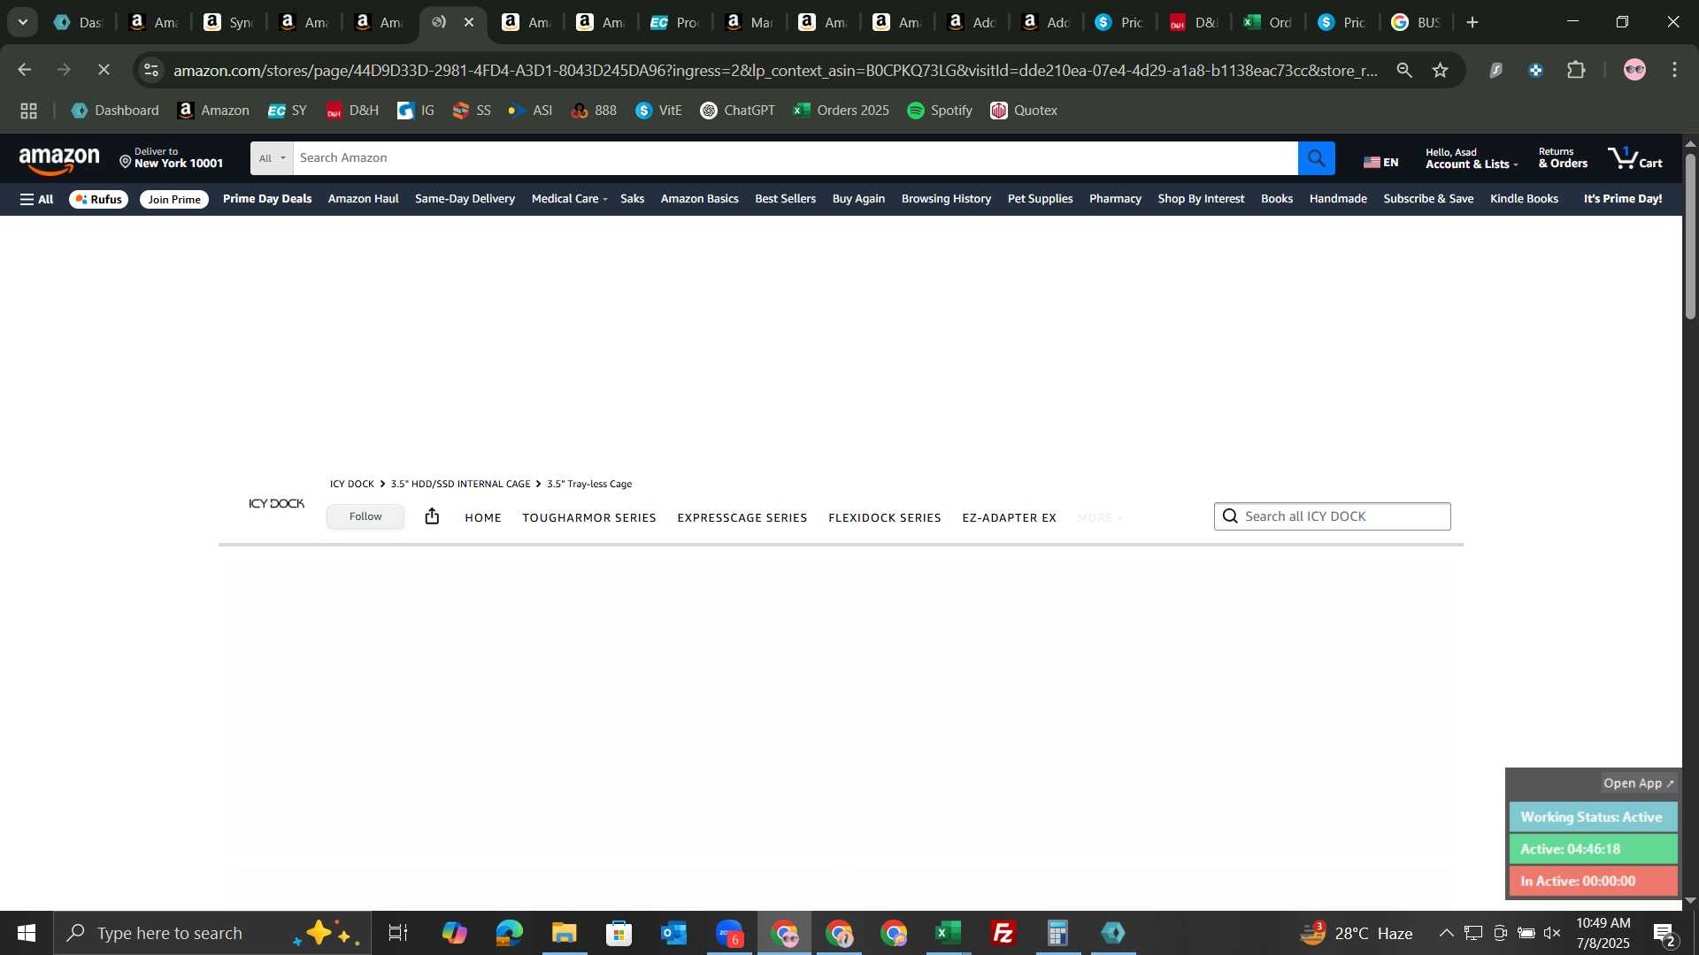Open the bookmarks apps grid icon

[x=28, y=111]
